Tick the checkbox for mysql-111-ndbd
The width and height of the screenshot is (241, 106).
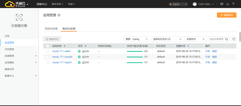point(48,51)
